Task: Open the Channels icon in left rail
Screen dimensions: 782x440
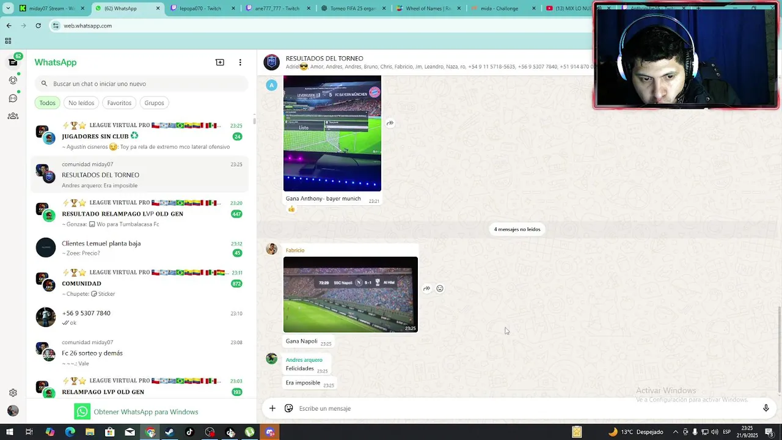Action: point(13,98)
